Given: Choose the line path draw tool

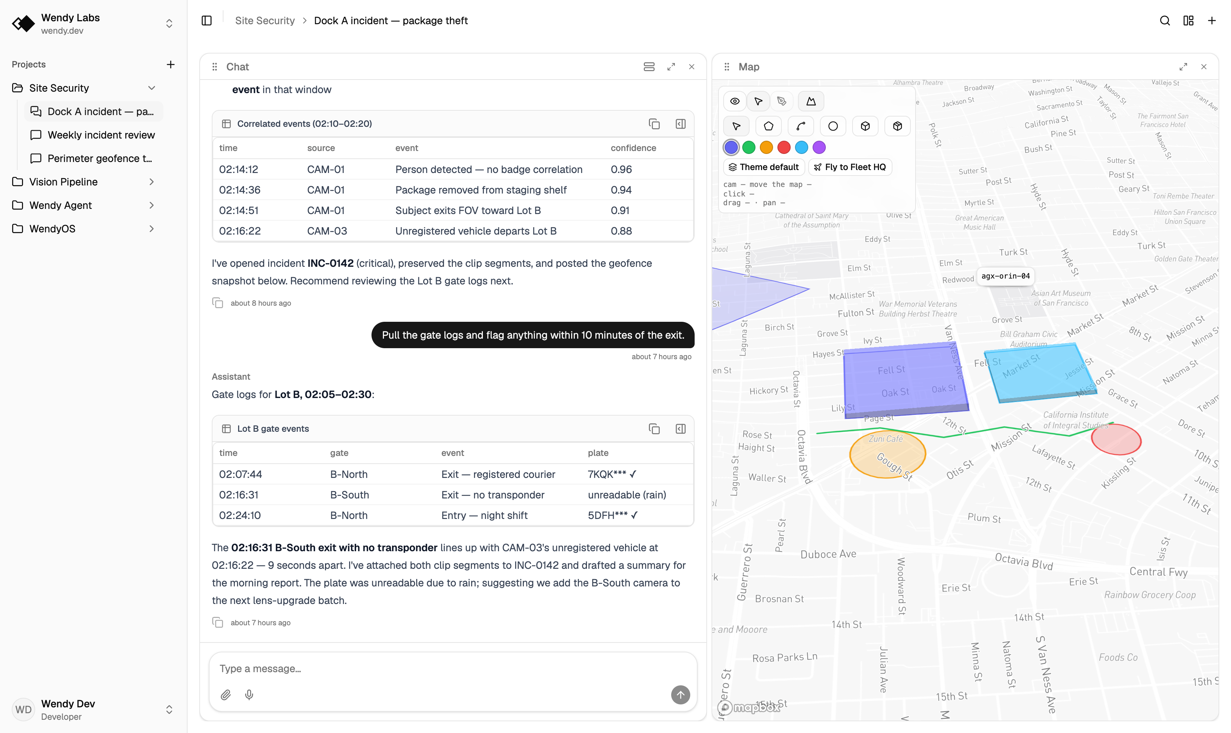Looking at the screenshot, I should click(801, 126).
